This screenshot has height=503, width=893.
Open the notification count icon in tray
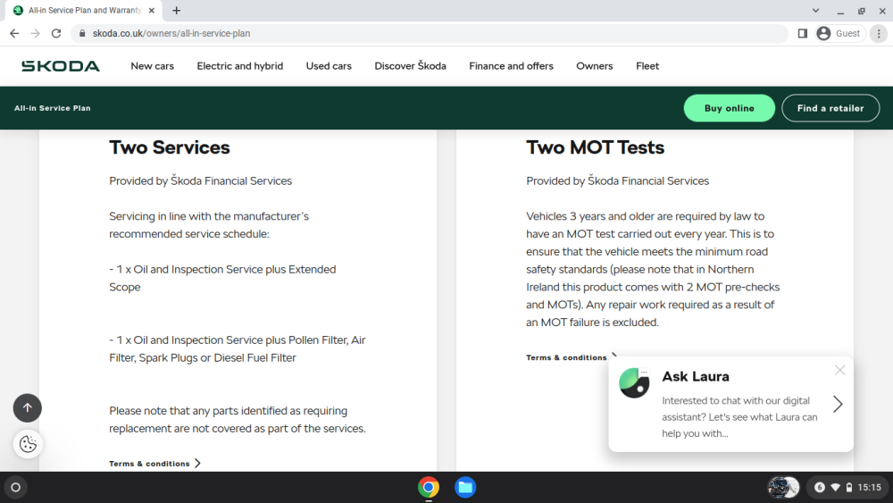pyautogui.click(x=820, y=488)
